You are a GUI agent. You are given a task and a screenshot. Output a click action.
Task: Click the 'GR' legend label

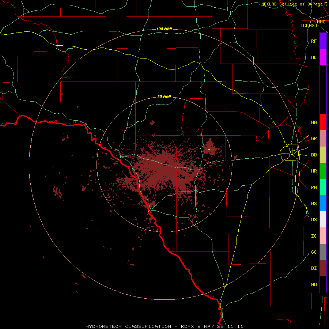[x=314, y=139]
